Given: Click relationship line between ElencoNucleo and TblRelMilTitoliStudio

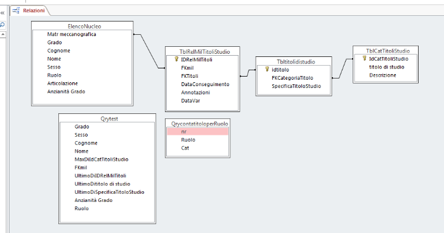Looking at the screenshot, I should (x=149, y=51).
